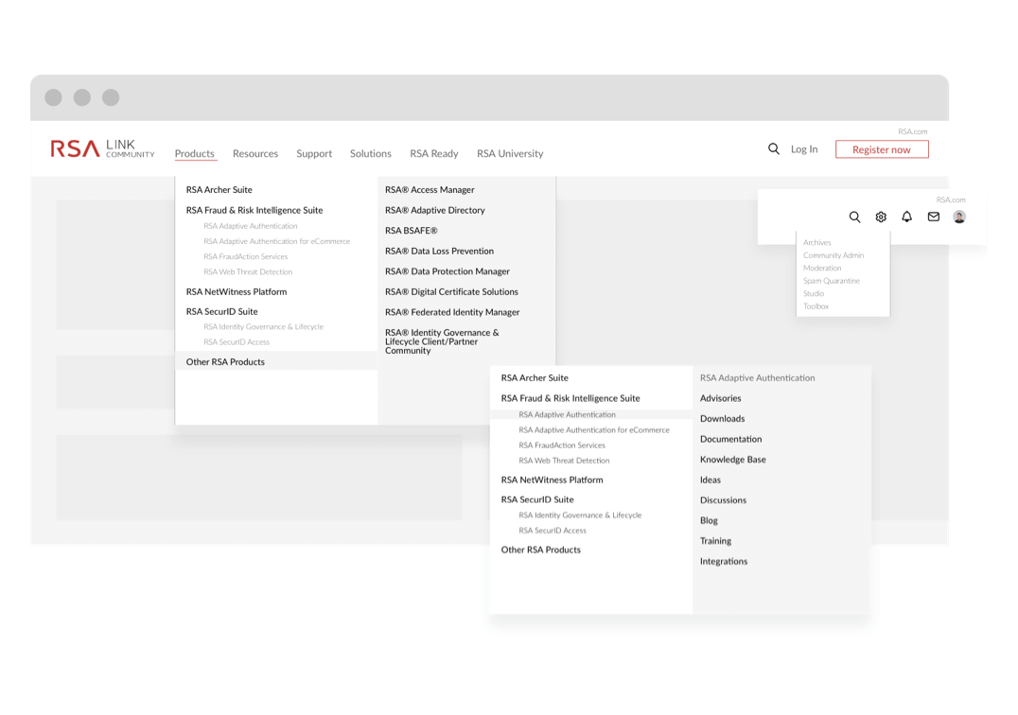Screen dimensions: 1018x715
Task: Click the RSA Link Community logo
Action: [102, 148]
